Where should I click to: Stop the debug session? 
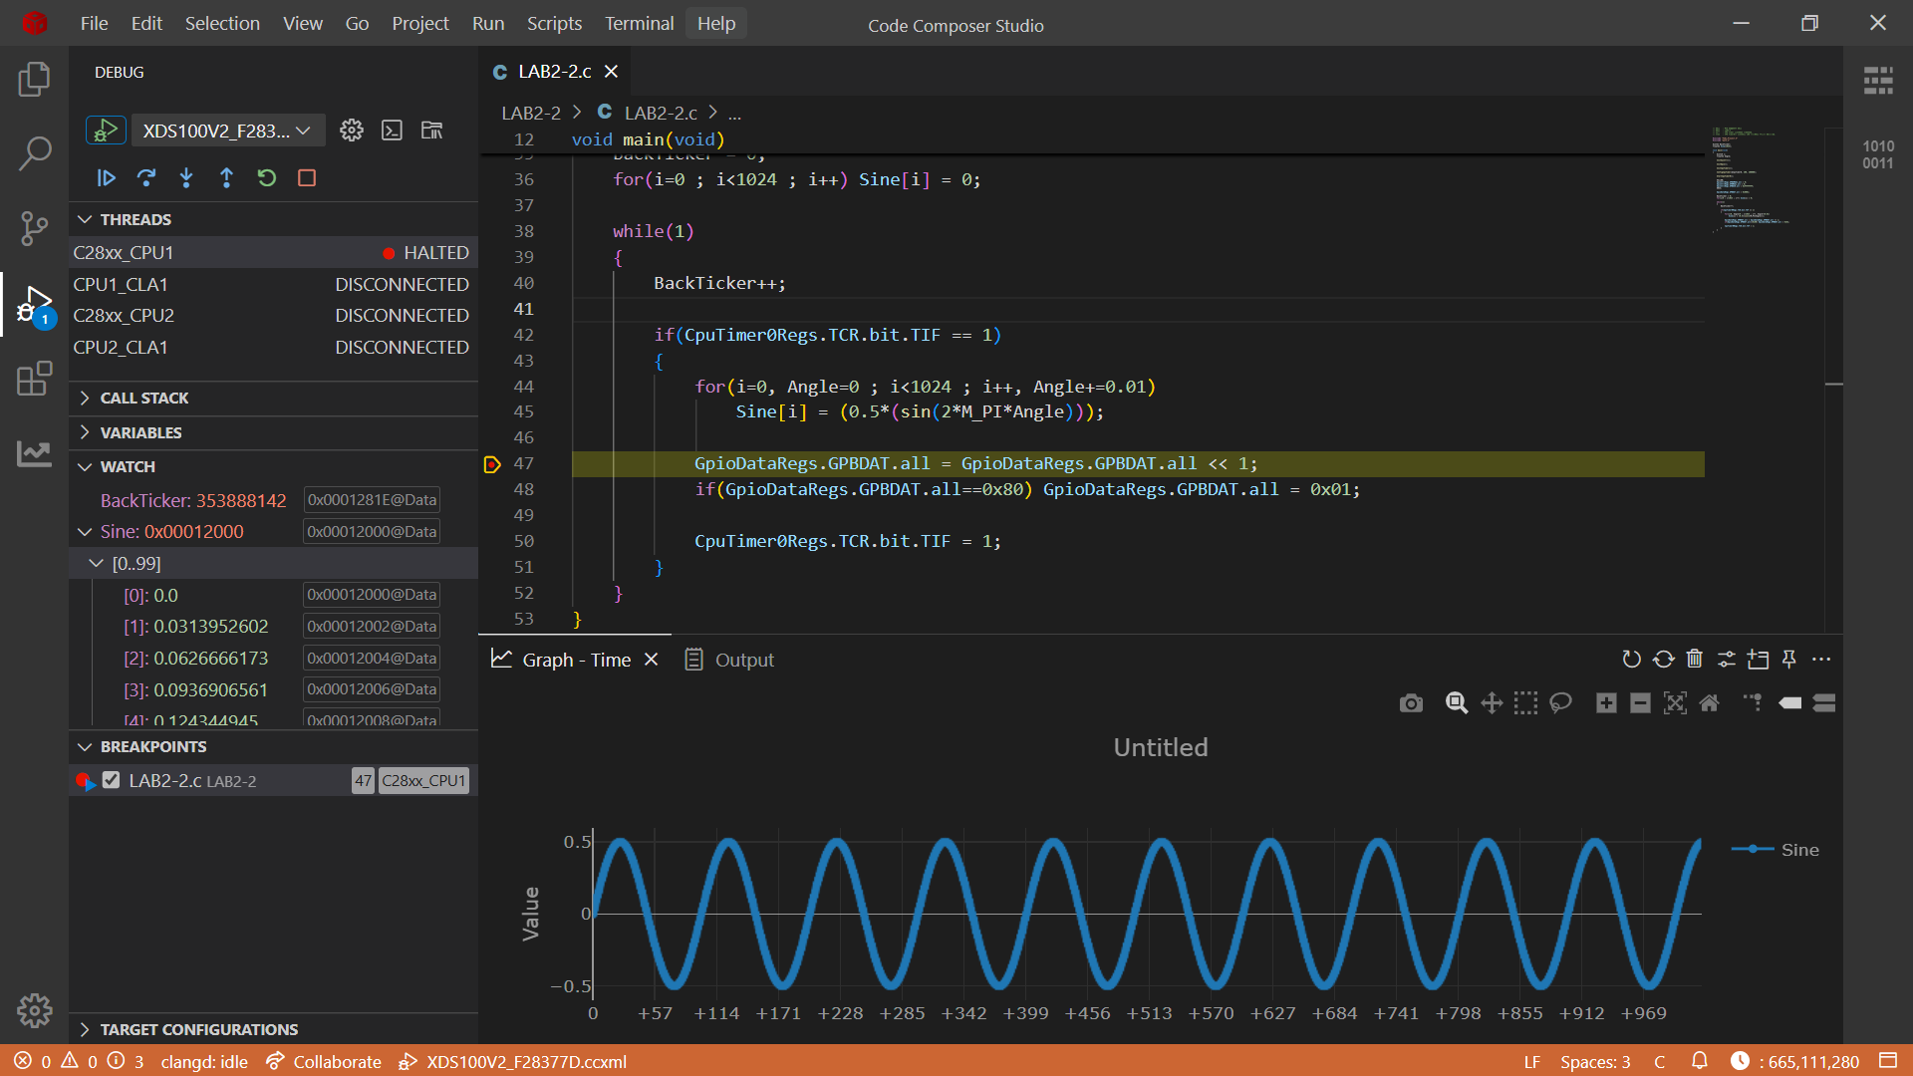coord(307,178)
